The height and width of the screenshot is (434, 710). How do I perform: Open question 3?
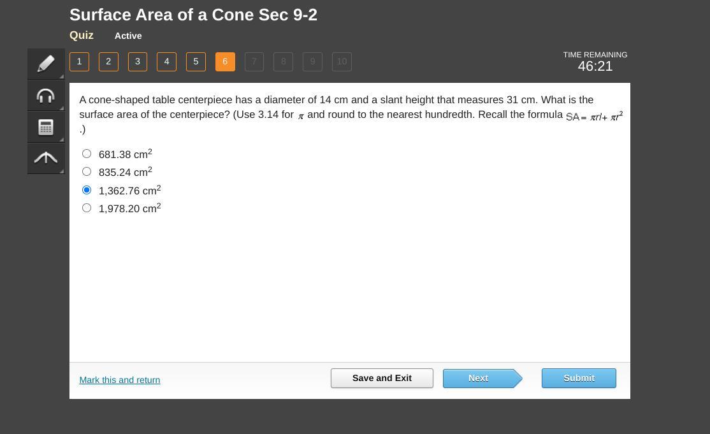pyautogui.click(x=138, y=62)
